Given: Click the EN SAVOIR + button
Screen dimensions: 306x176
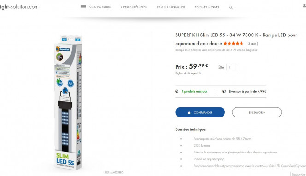Looking at the screenshot, I should coord(257,112).
